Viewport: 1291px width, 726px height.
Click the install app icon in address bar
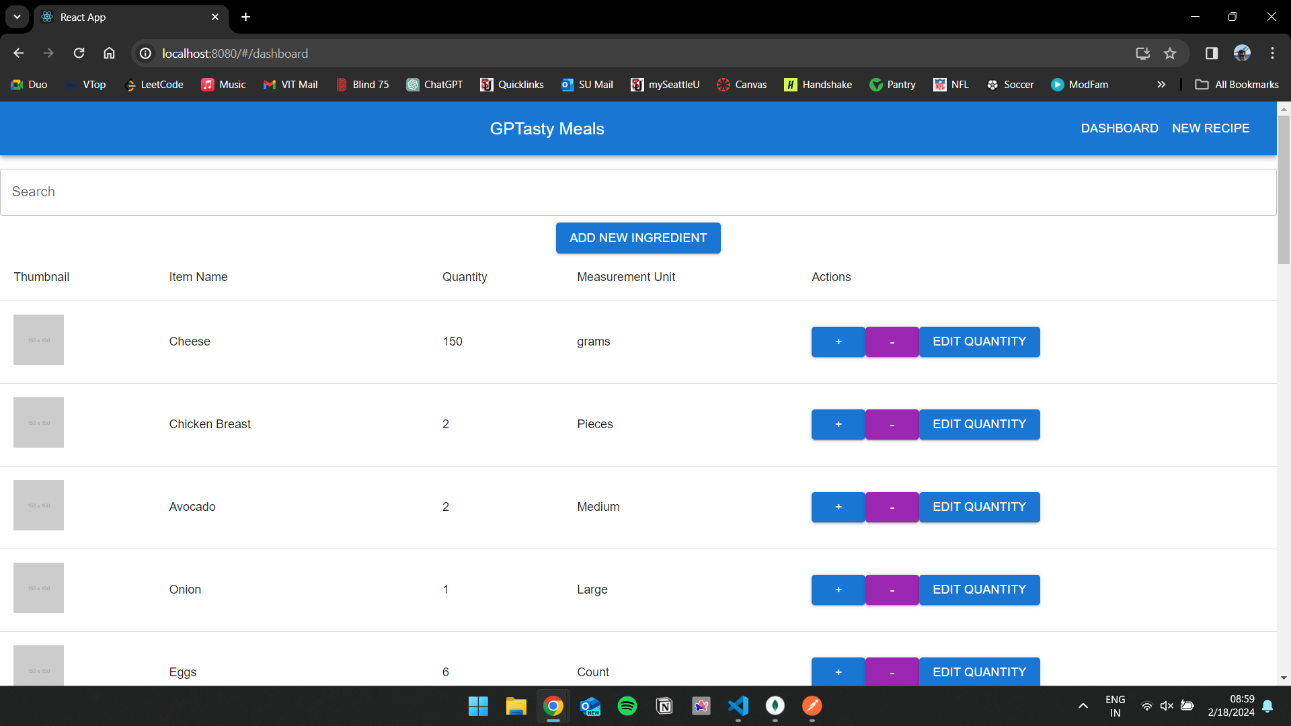click(x=1142, y=53)
